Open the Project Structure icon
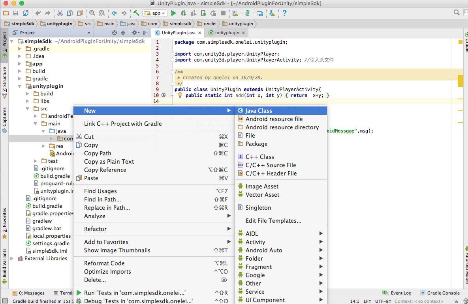This screenshot has height=304, width=468. pyautogui.click(x=259, y=13)
